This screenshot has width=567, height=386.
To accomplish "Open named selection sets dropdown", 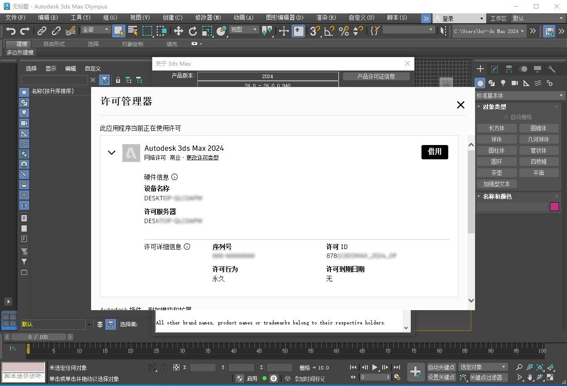I will (x=409, y=29).
